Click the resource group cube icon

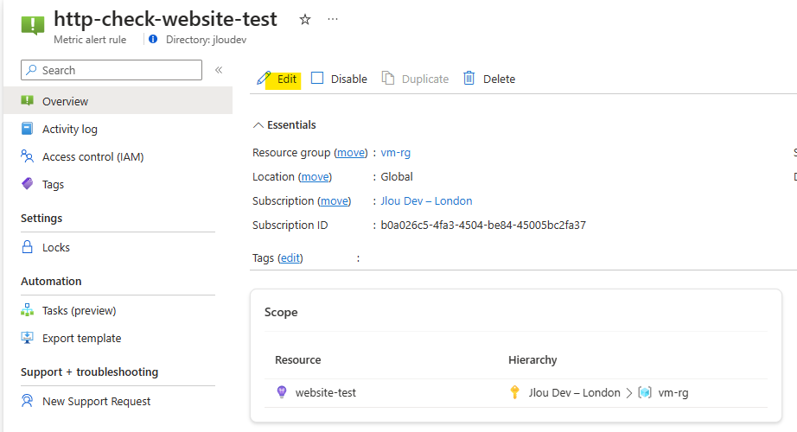[645, 392]
